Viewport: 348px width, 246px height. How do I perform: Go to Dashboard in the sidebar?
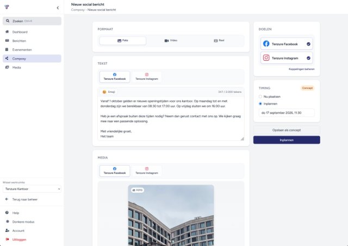(32, 32)
